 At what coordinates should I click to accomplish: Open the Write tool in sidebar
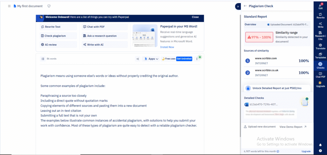pyautogui.click(x=320, y=25)
